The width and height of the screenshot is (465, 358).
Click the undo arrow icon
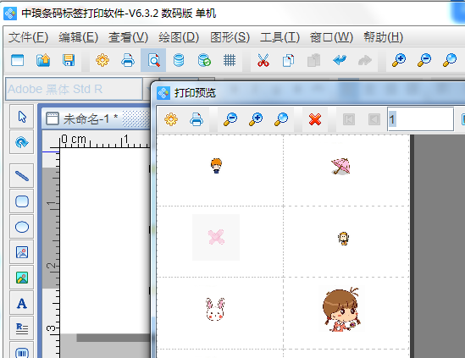tap(340, 60)
